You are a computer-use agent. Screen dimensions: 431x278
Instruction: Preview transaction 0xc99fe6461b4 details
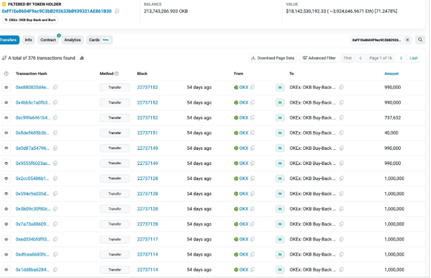6,118
